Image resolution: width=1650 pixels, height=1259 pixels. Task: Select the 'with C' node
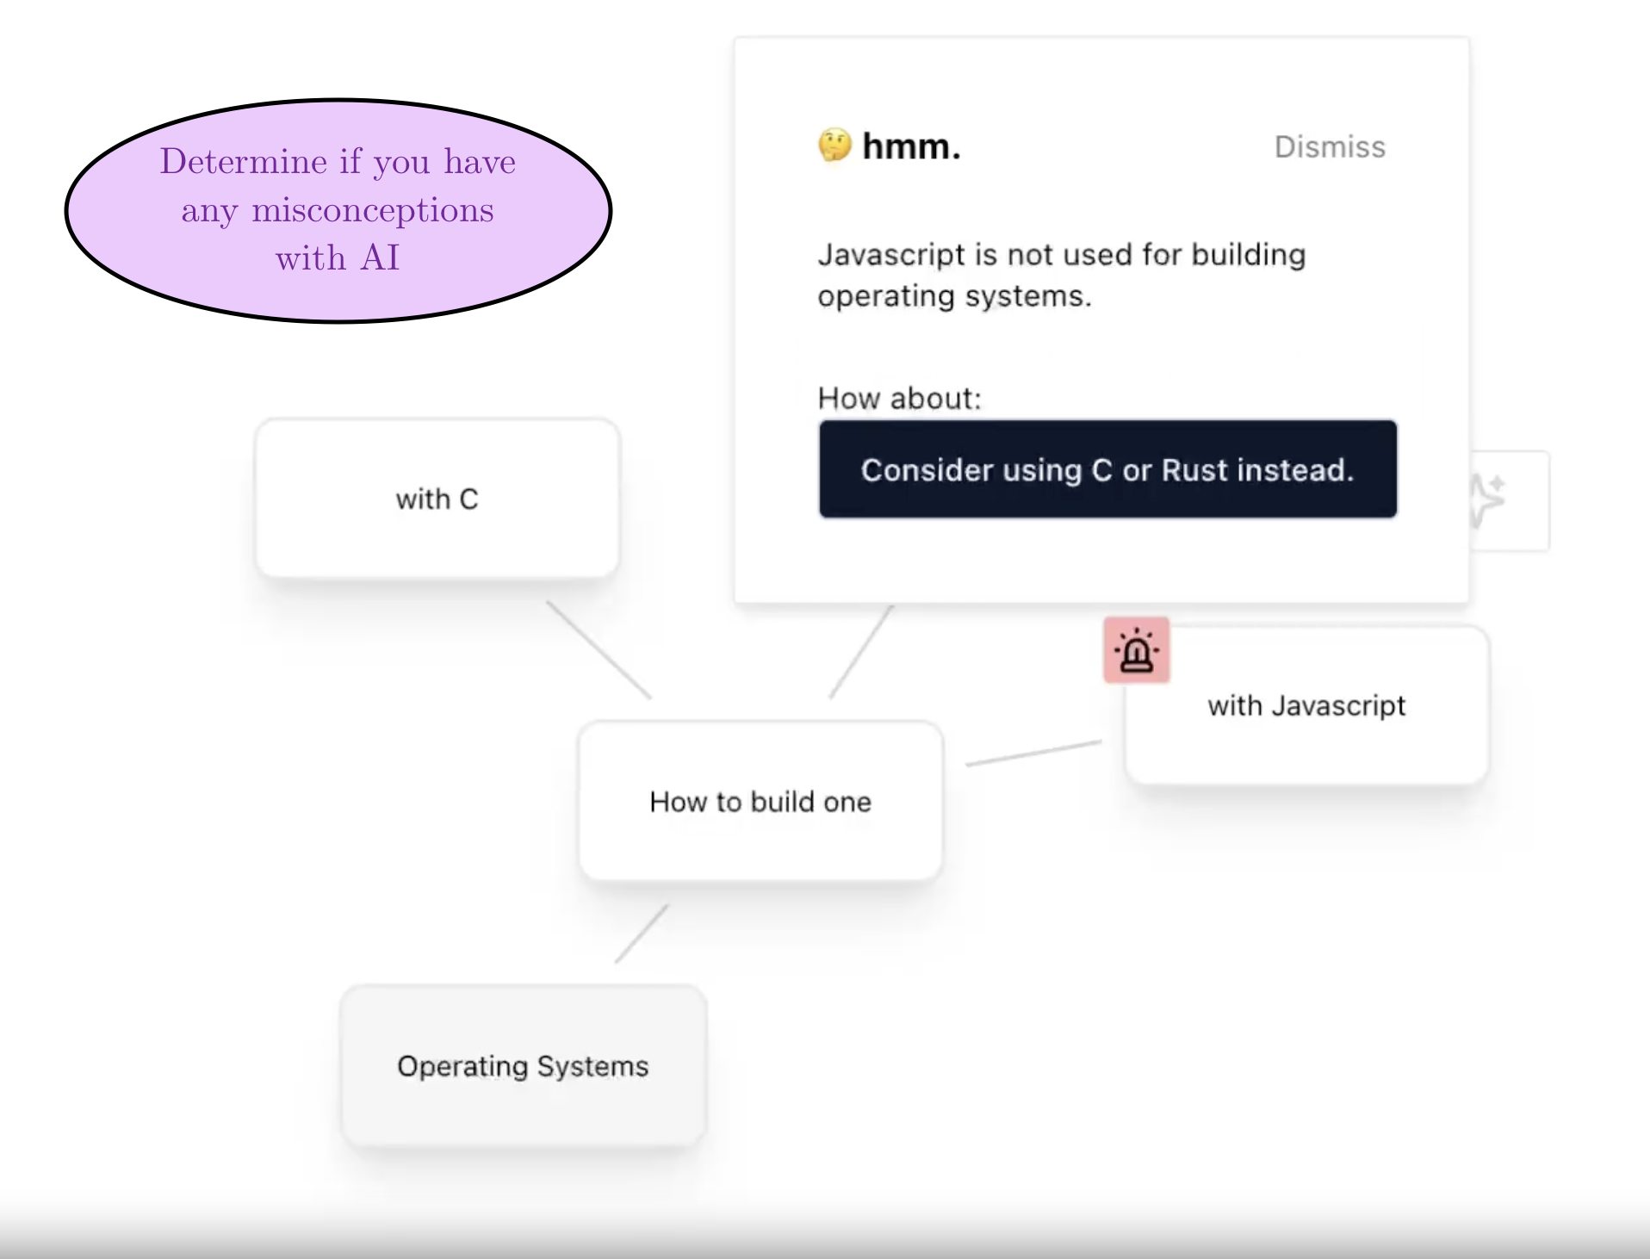437,499
